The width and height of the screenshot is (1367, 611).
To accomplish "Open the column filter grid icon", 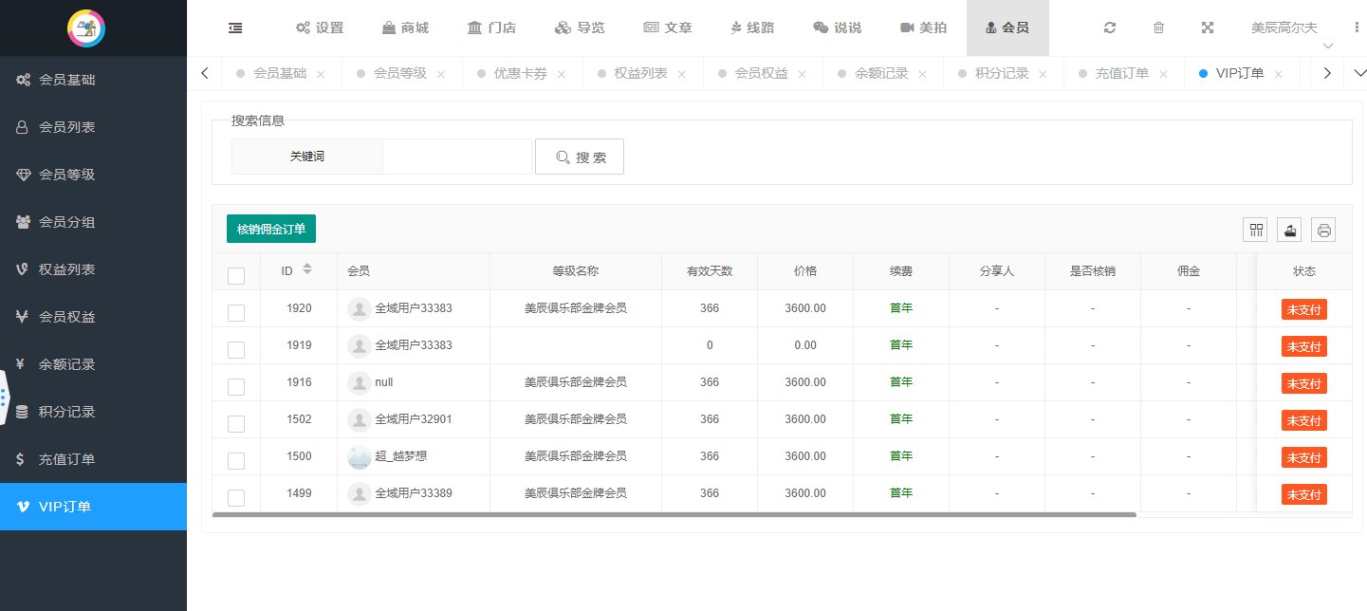I will click(1257, 230).
